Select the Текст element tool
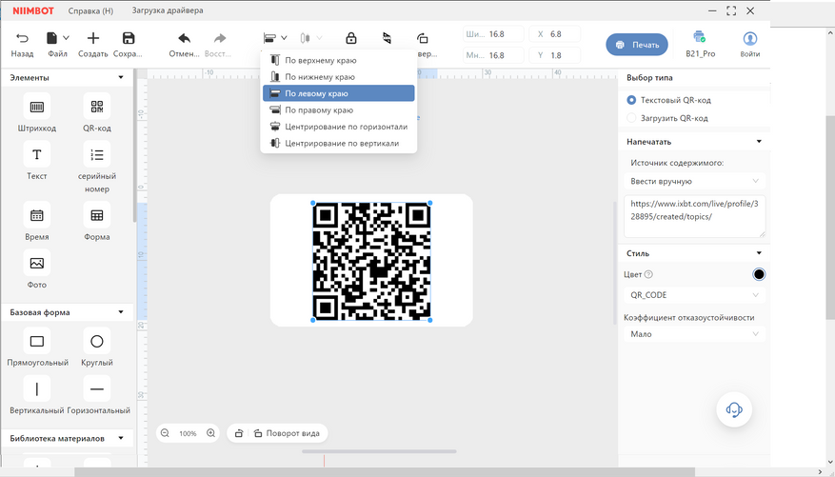835x477 pixels. [x=36, y=155]
